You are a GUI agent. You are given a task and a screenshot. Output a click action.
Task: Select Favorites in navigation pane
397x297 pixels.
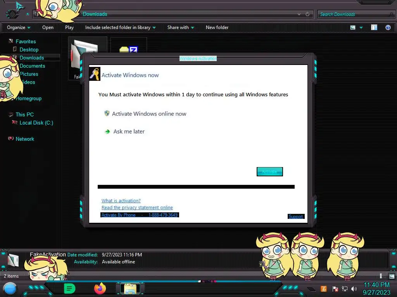pyautogui.click(x=26, y=41)
